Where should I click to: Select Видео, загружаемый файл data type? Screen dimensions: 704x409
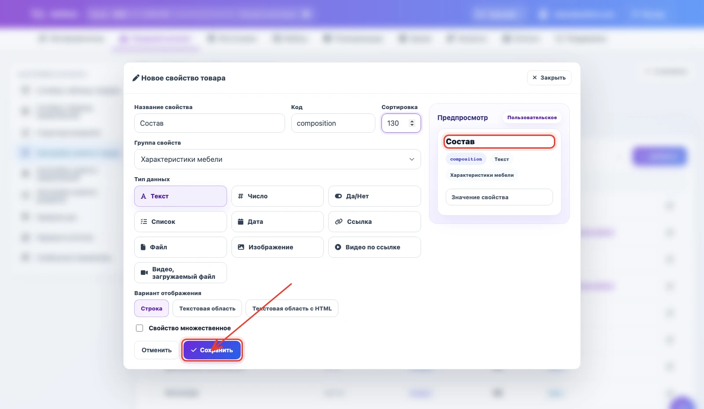tap(180, 273)
